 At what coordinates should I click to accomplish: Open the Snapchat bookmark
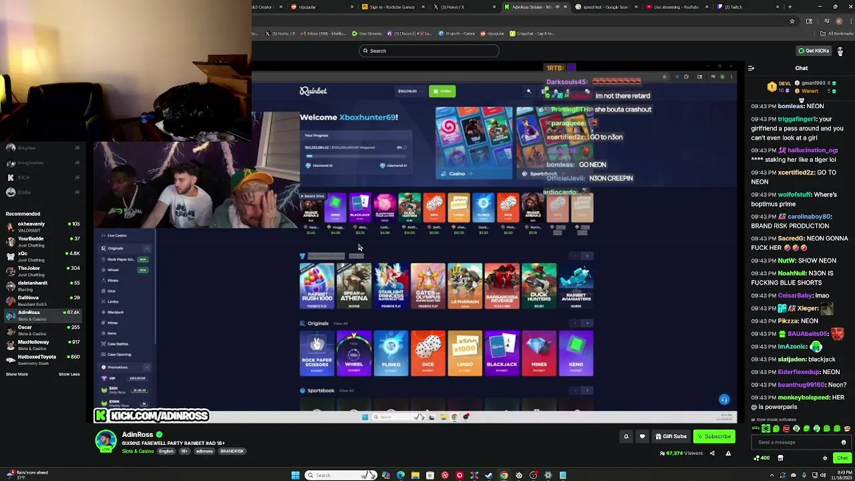pyautogui.click(x=532, y=33)
